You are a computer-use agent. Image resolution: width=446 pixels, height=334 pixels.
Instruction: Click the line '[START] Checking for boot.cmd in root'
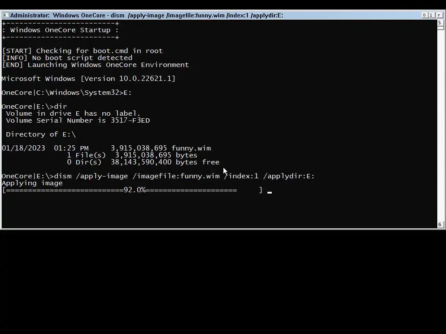click(x=82, y=51)
